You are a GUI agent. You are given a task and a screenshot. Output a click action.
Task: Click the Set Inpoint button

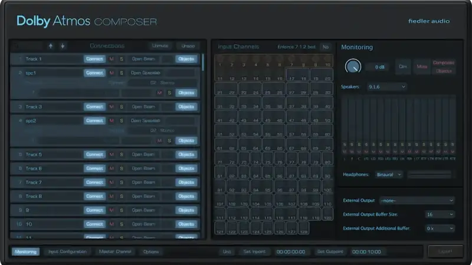254,252
